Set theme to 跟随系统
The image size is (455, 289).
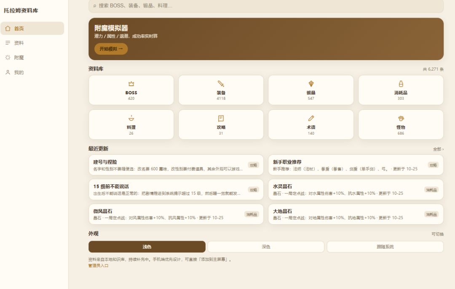coord(385,247)
